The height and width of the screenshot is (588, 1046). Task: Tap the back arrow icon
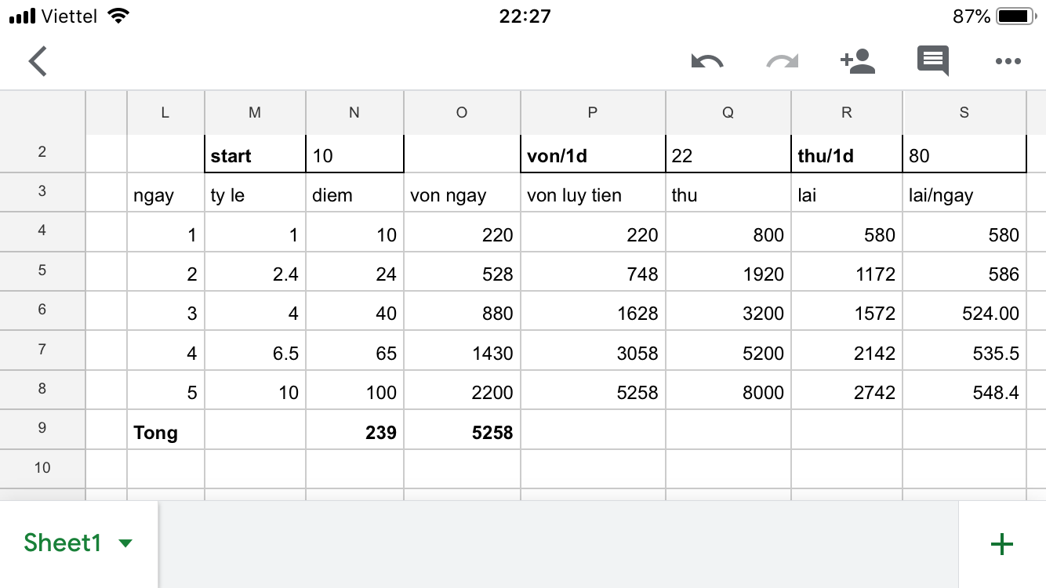click(x=38, y=60)
